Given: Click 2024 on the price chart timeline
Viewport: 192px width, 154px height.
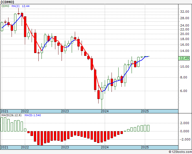Looking at the screenshot, I should 105,111.
